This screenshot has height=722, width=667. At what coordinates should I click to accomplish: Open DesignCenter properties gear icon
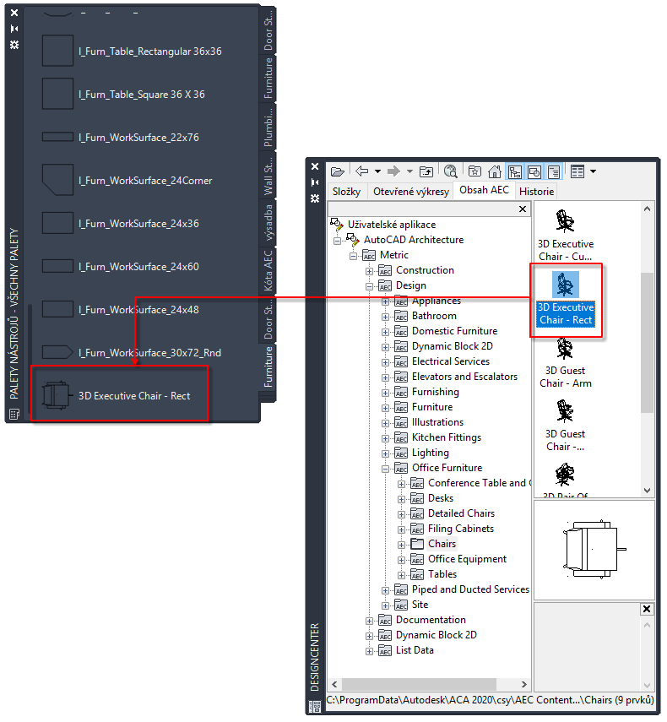pos(315,198)
